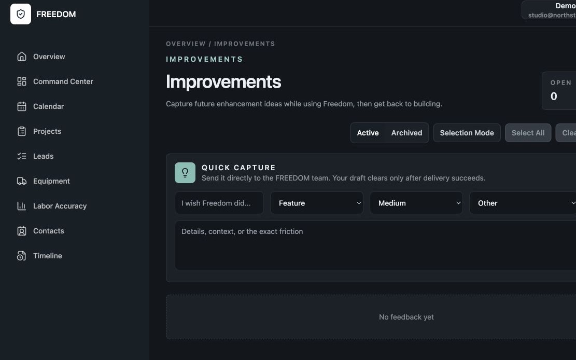Click the Timeline clock-file icon
The image size is (576, 360).
point(22,256)
